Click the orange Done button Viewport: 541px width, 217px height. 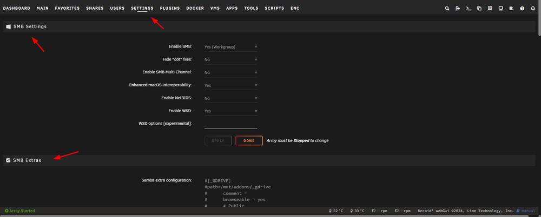tap(249, 140)
